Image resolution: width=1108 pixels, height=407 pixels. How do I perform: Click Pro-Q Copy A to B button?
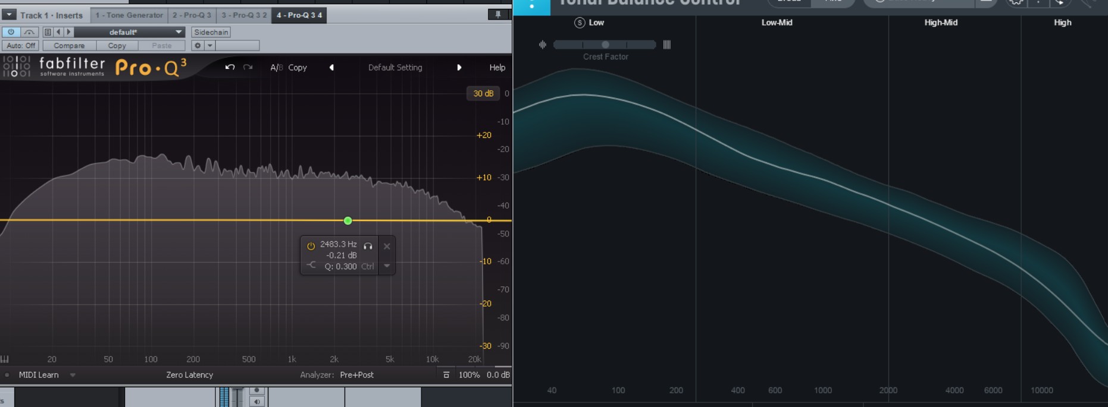pyautogui.click(x=298, y=68)
